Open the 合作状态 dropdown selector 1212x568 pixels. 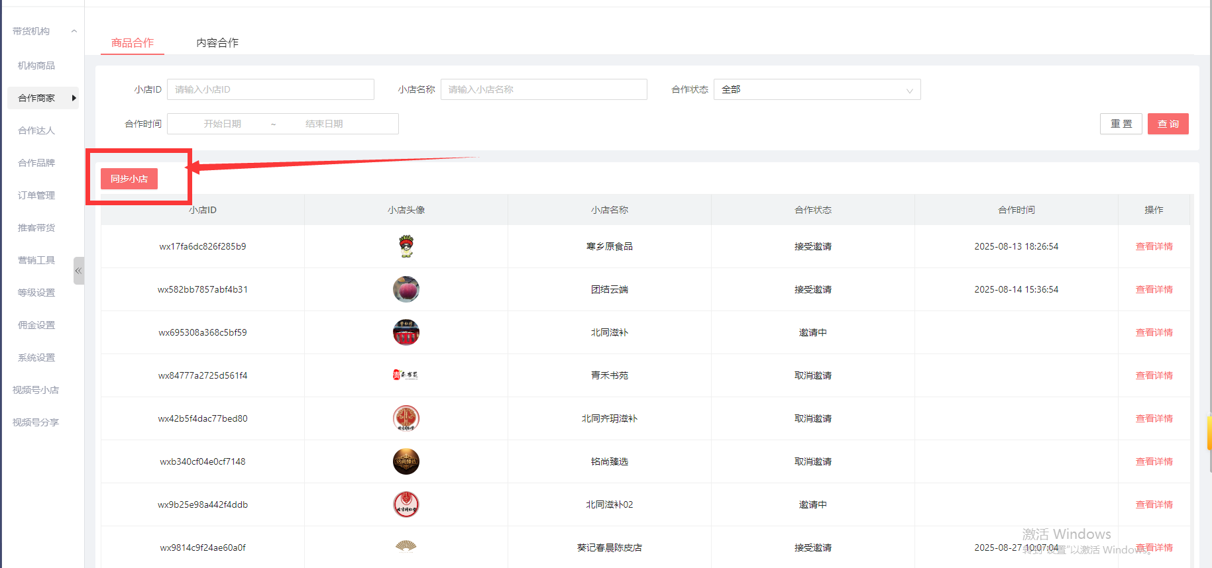(816, 89)
